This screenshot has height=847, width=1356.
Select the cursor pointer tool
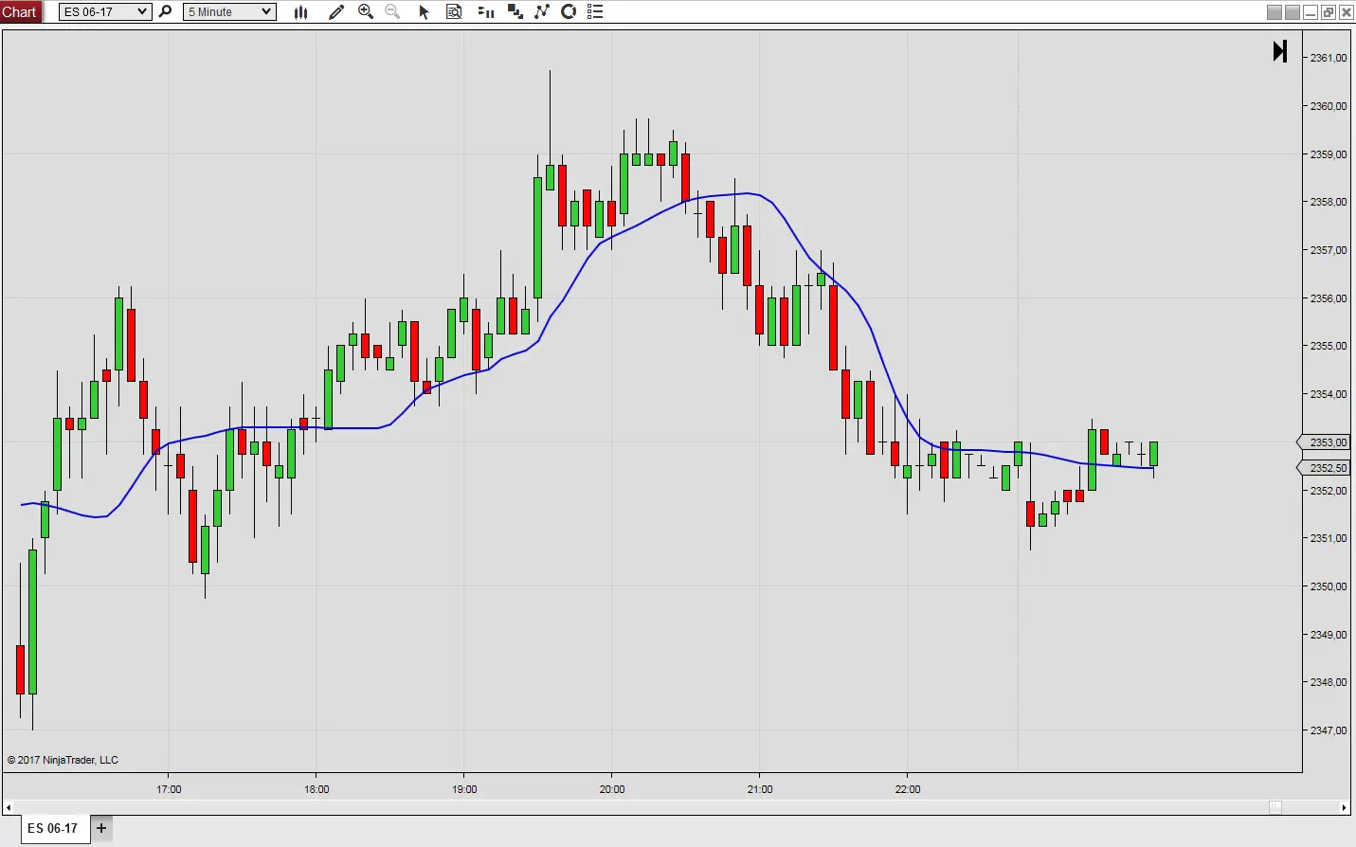[425, 11]
